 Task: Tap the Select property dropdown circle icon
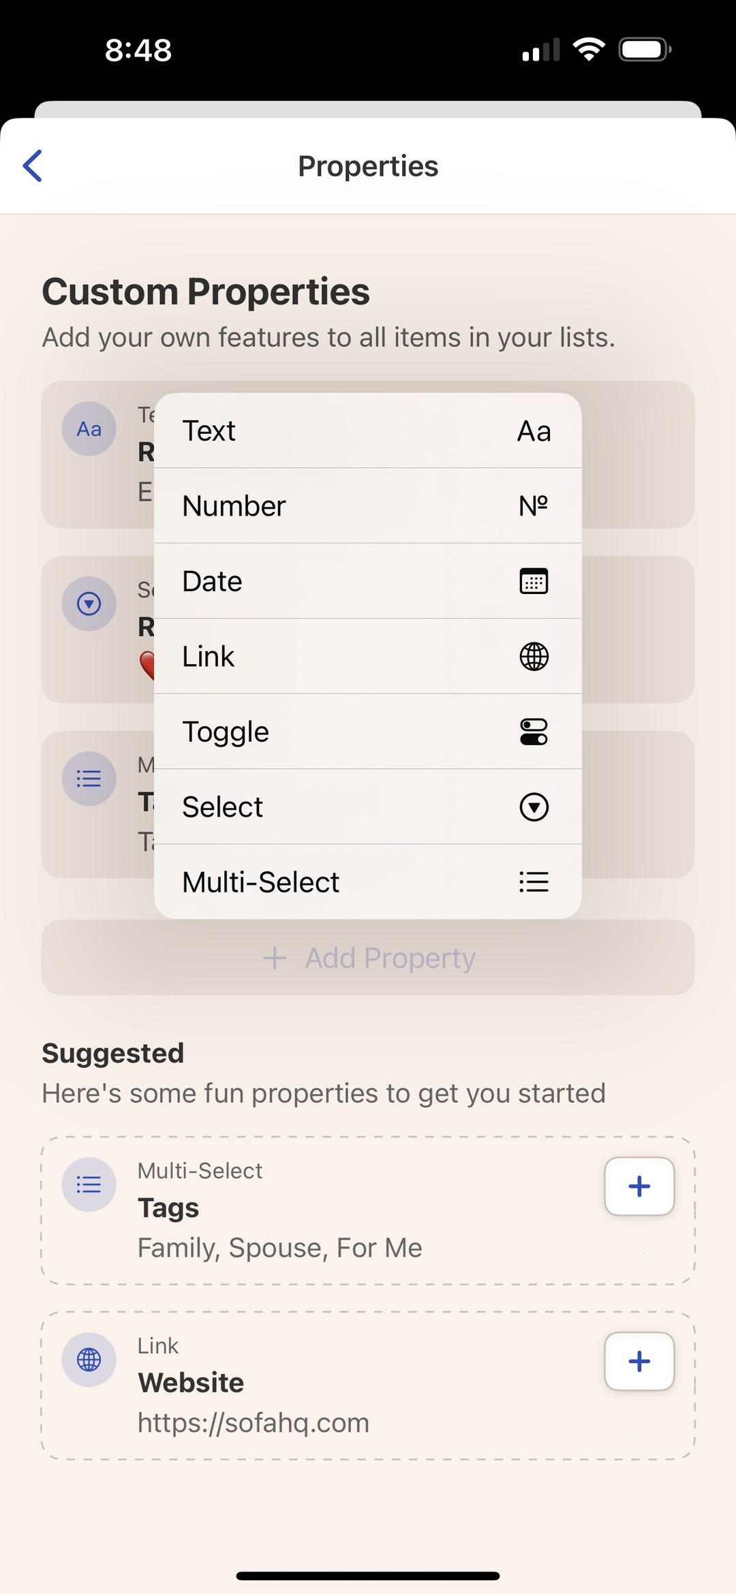89,604
